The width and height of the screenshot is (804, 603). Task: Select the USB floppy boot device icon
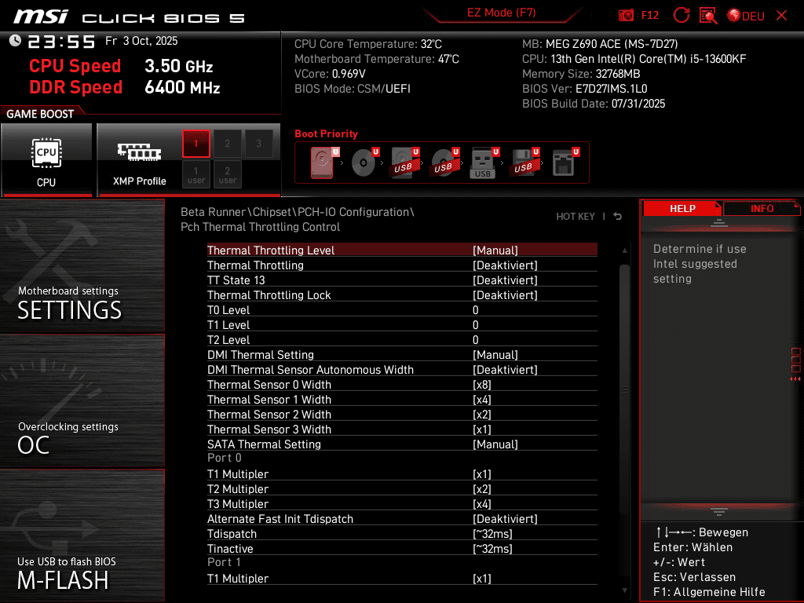click(524, 163)
